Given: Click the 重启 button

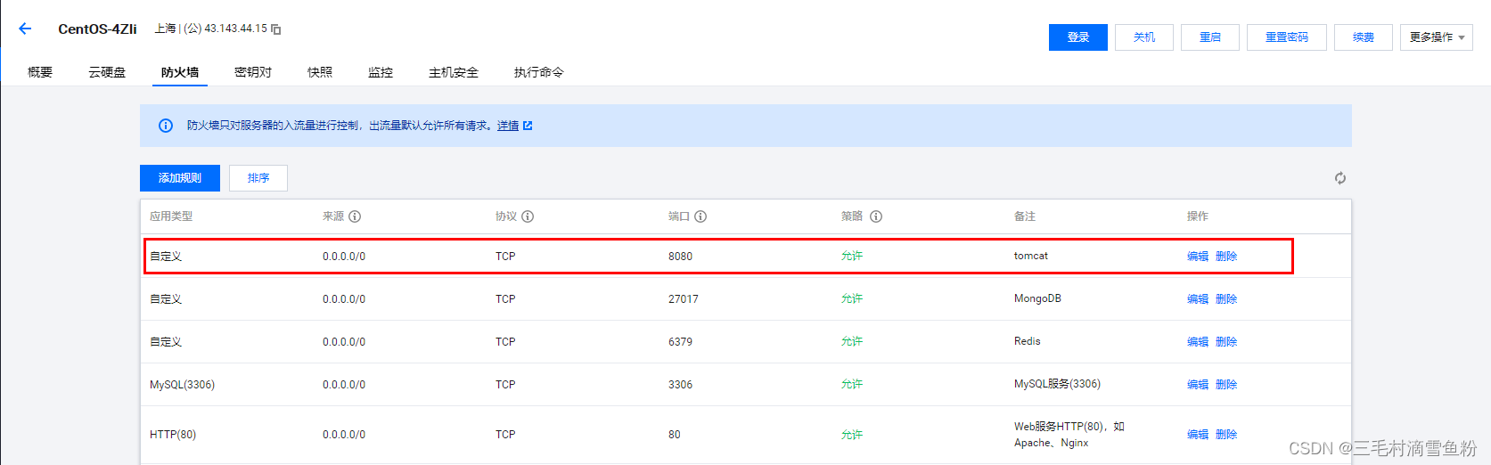Looking at the screenshot, I should click(x=1210, y=37).
